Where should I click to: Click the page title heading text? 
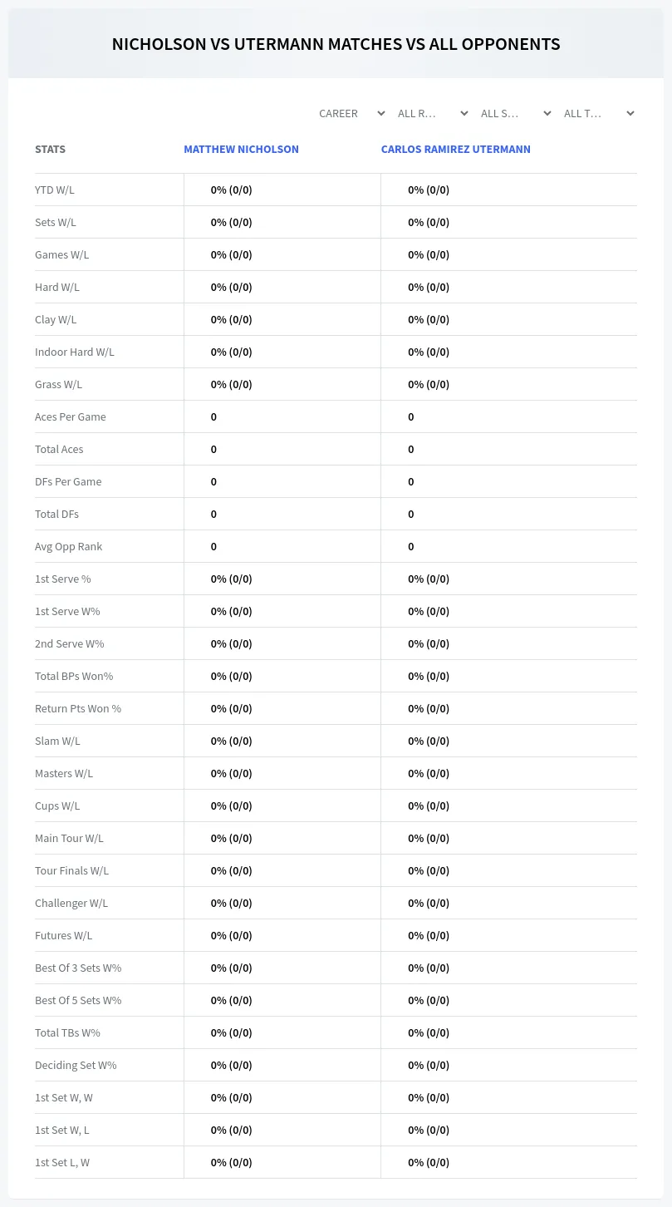coord(336,44)
